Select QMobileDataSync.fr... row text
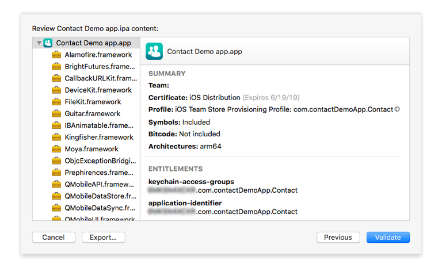Viewport: 442px width, 279px height. click(x=100, y=208)
